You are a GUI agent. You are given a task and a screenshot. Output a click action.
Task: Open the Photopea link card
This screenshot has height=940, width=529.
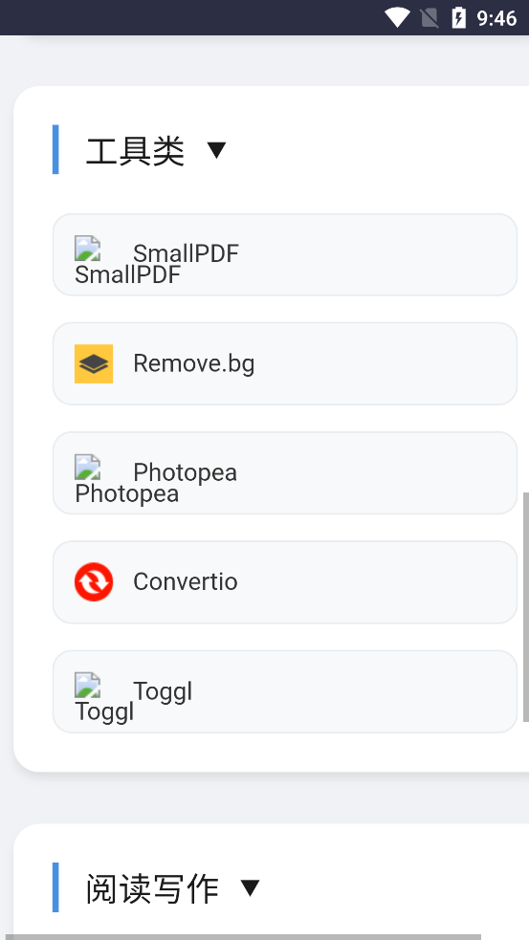point(285,473)
